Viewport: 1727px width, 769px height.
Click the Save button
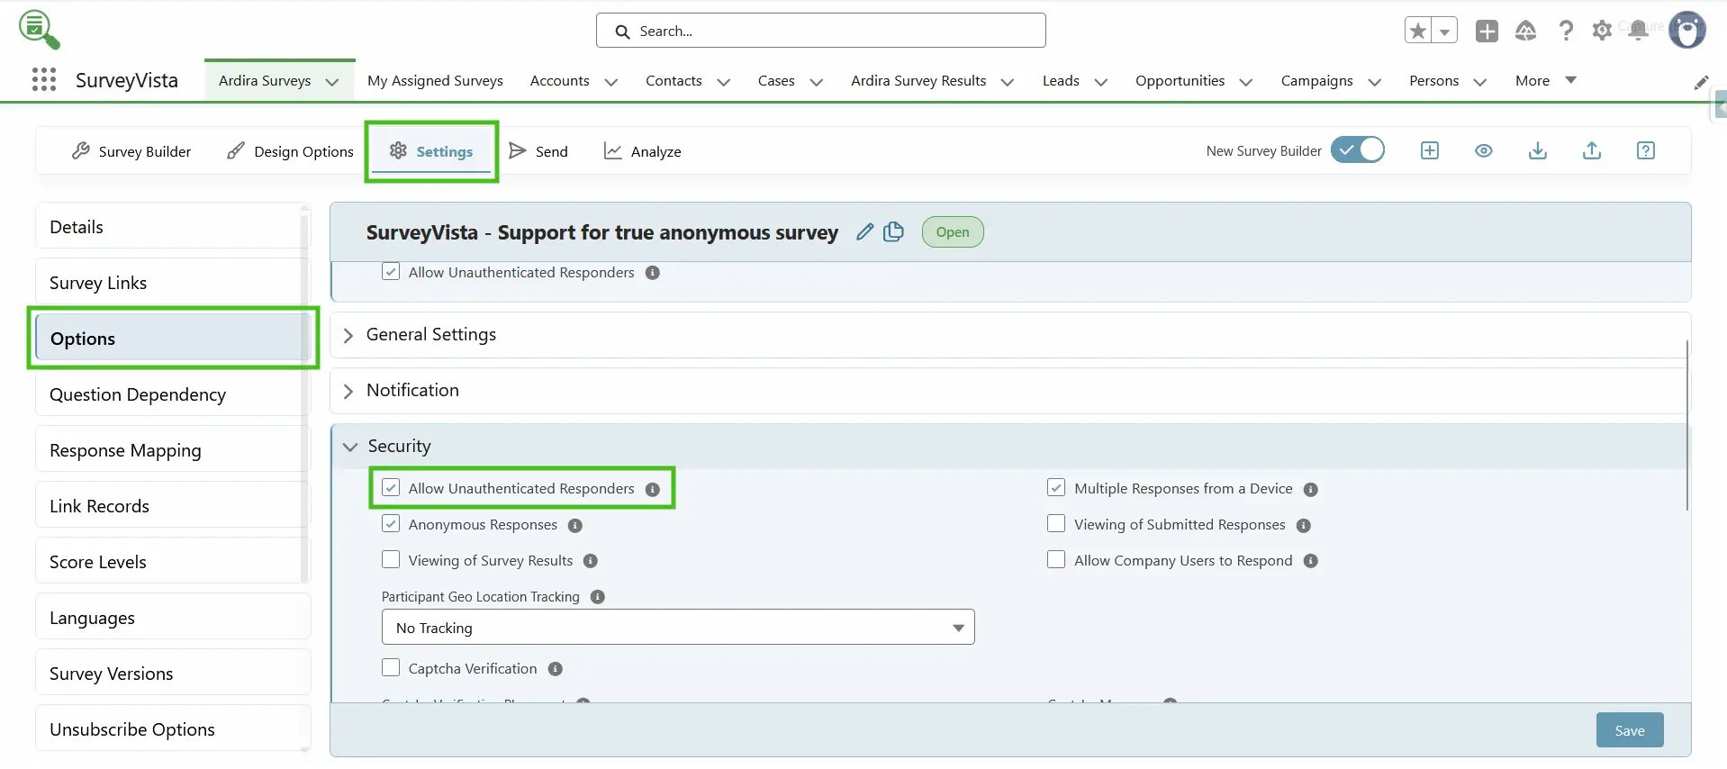coord(1630,730)
